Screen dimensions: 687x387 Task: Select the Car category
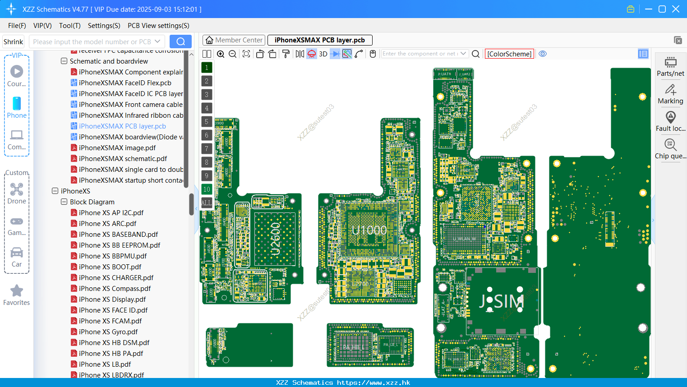17,258
